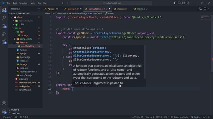Click the search box in title bar
This screenshot has width=213, height=119.
point(111,3)
